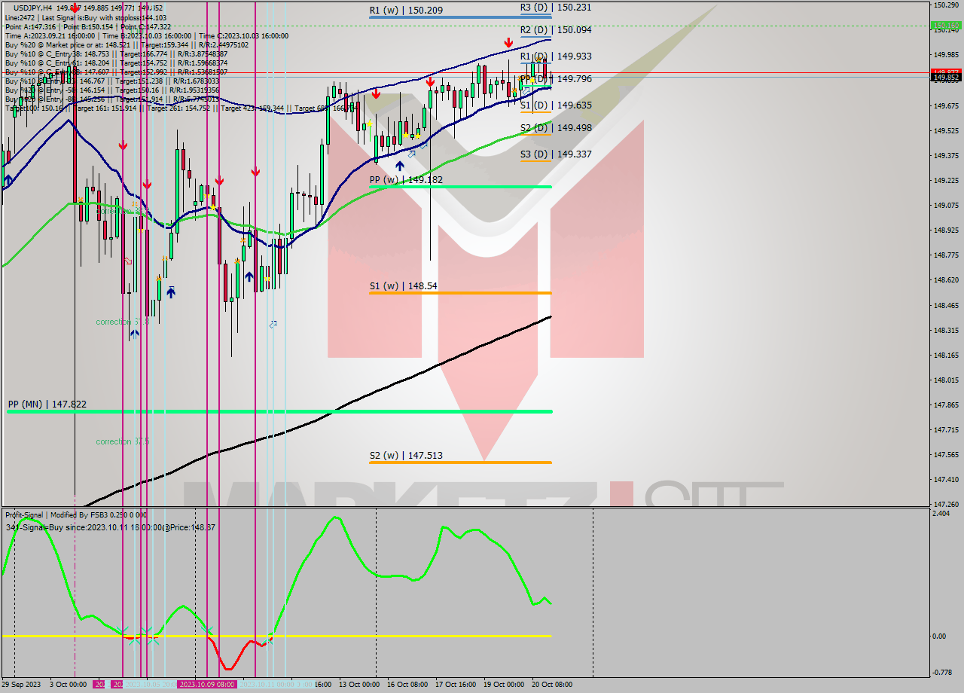
Task: Click the orange S1 (w) support line
Action: click(460, 293)
